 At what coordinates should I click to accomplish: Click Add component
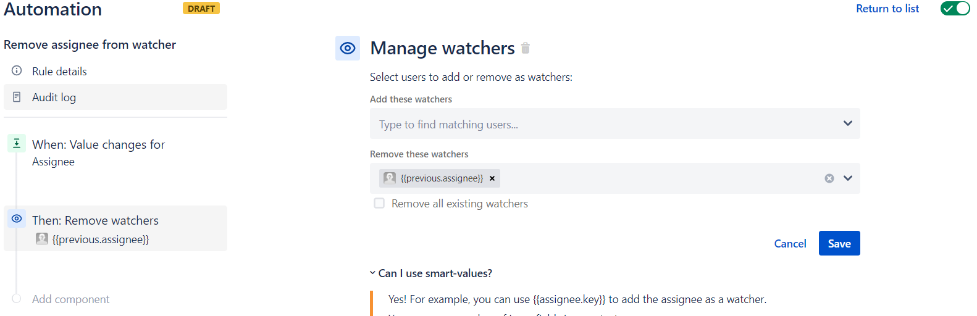coord(70,299)
